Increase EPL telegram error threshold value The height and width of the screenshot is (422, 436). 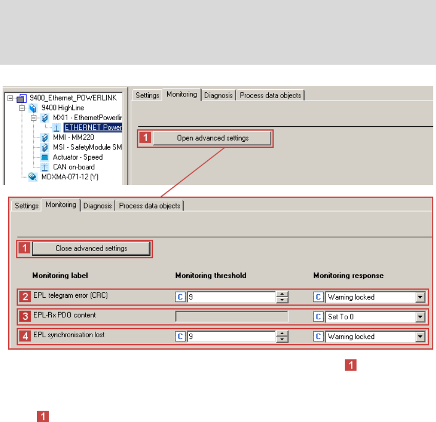282,294
